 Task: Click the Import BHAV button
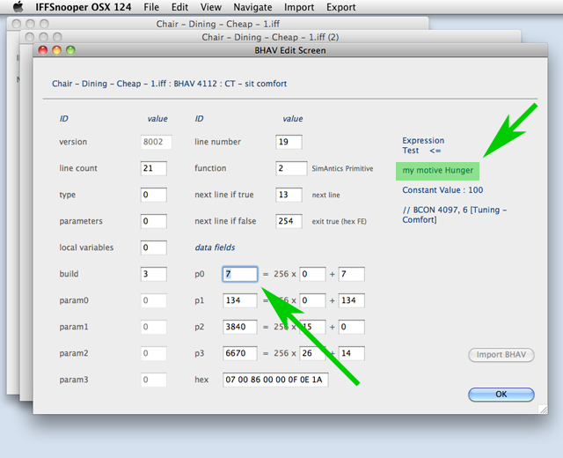[x=501, y=356]
